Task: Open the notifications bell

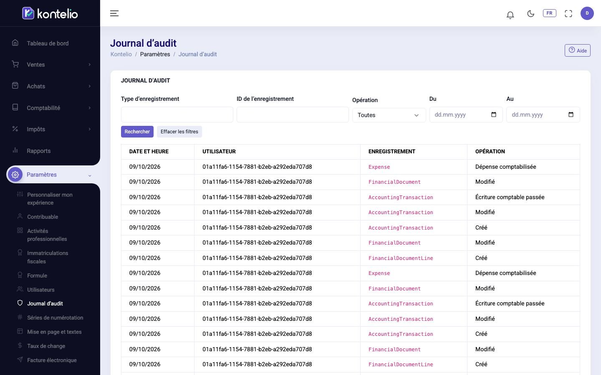Action: tap(510, 15)
